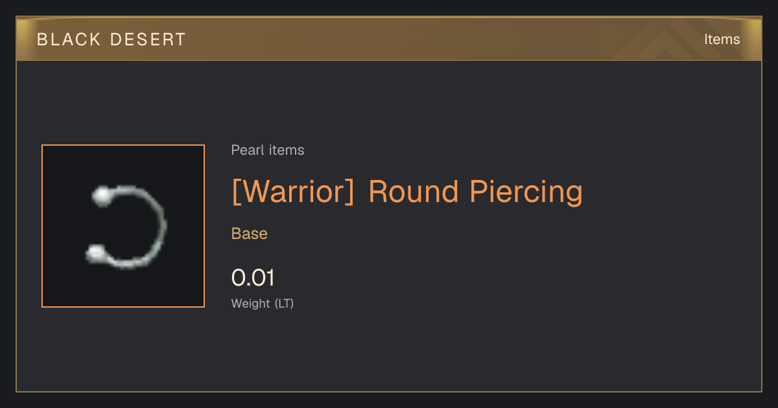Click the [Warrior] Round Piercing title
Image resolution: width=778 pixels, height=408 pixels.
407,192
